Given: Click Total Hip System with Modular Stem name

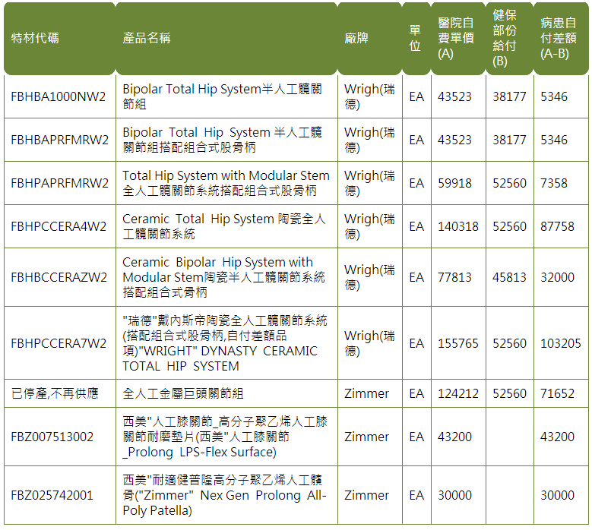Looking at the screenshot, I should coord(226,183).
